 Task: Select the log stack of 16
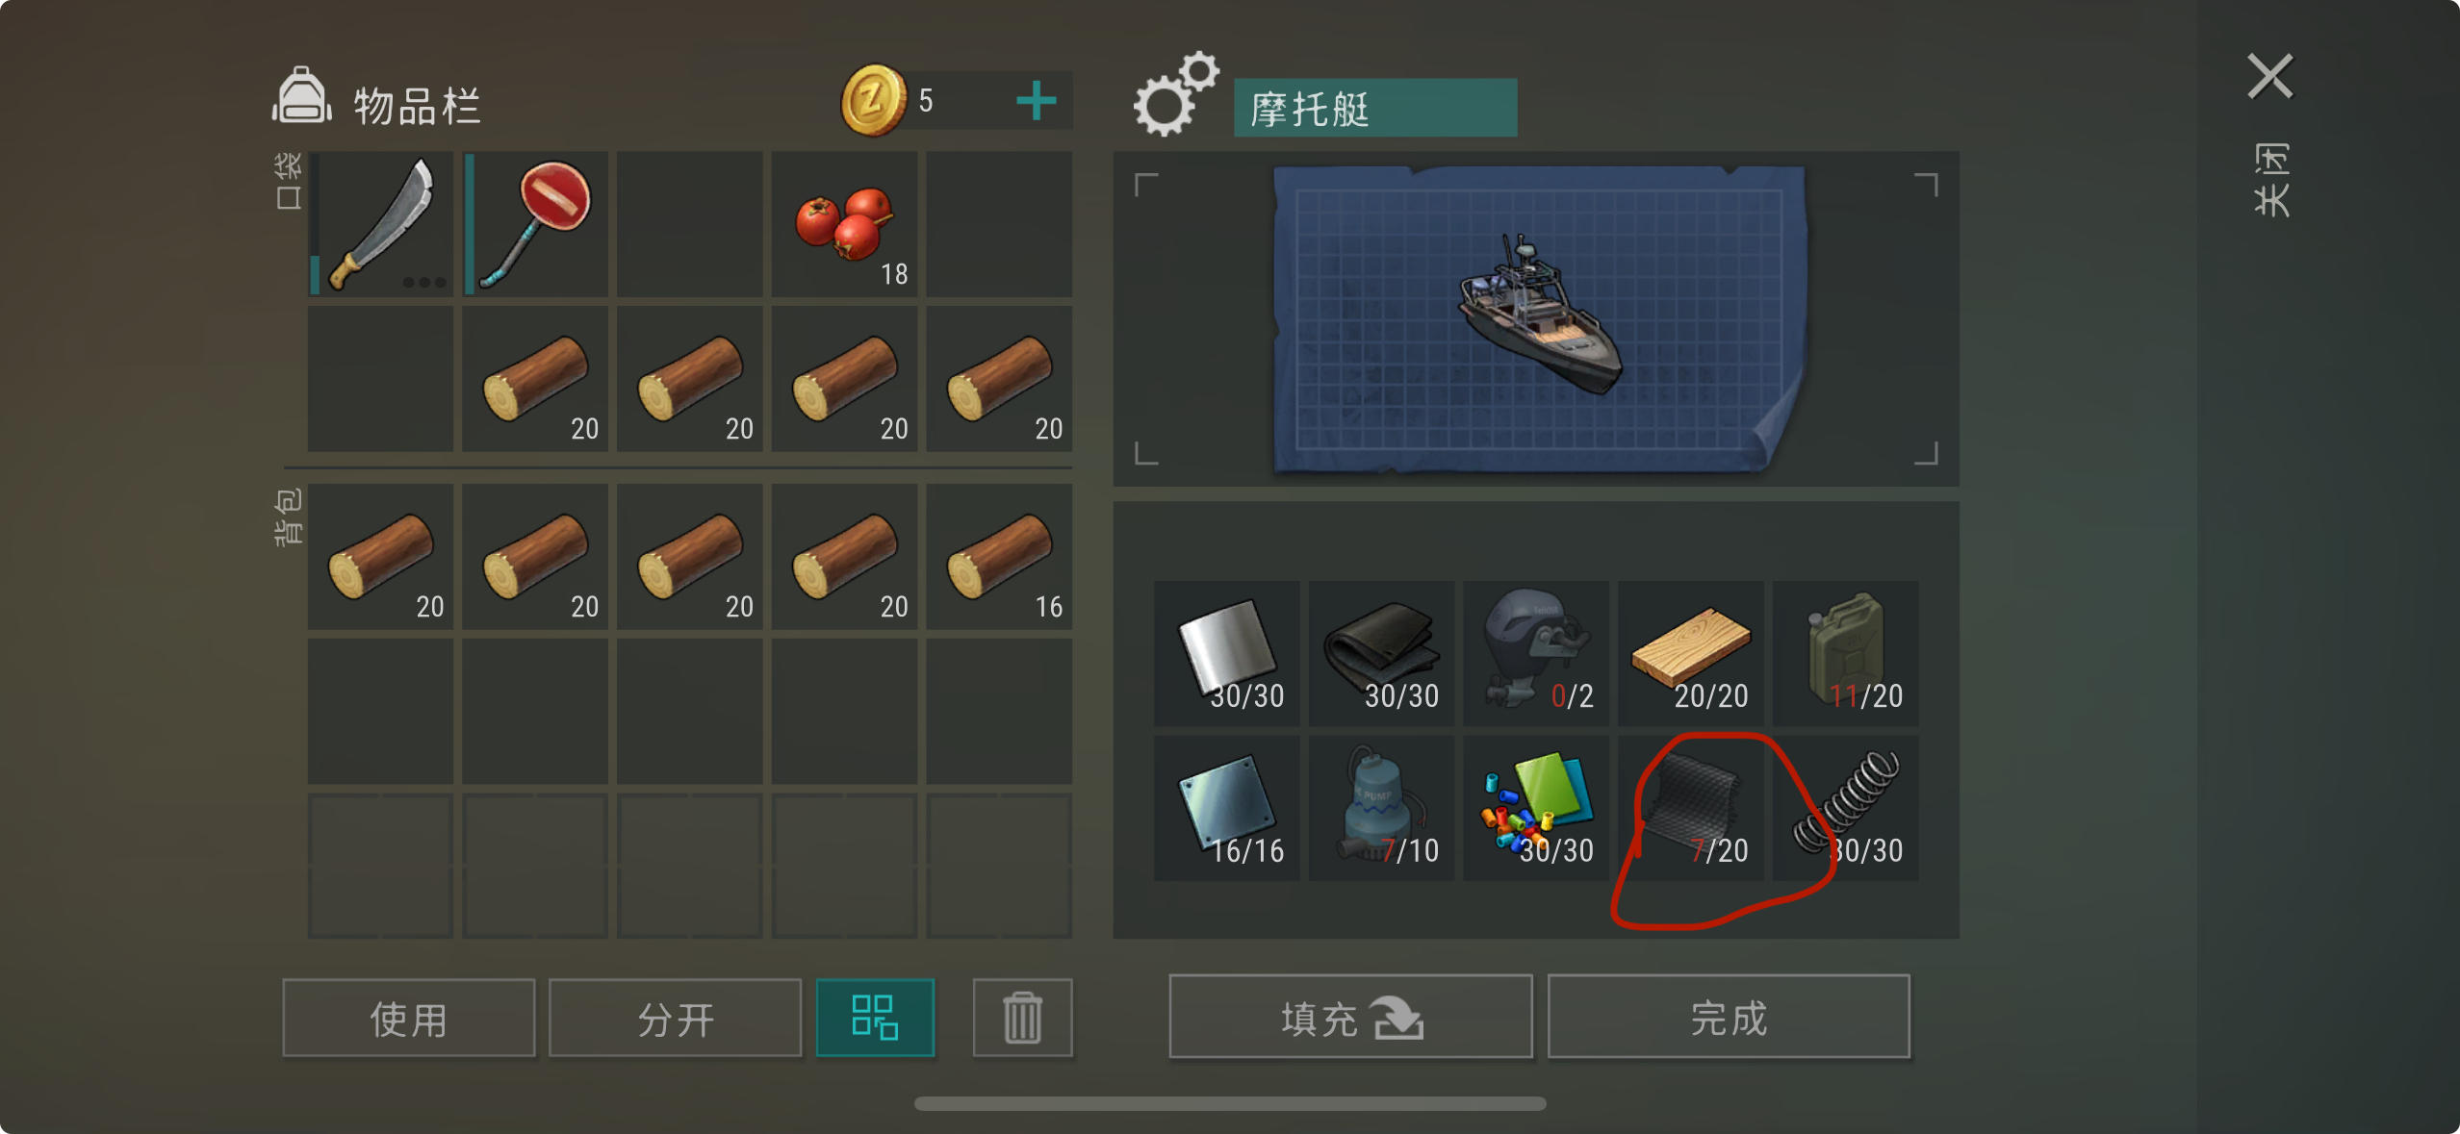pos(999,557)
